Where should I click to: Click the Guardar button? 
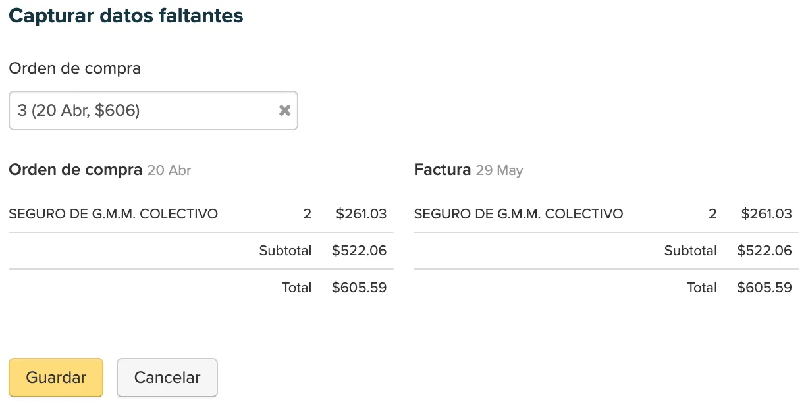pos(55,378)
